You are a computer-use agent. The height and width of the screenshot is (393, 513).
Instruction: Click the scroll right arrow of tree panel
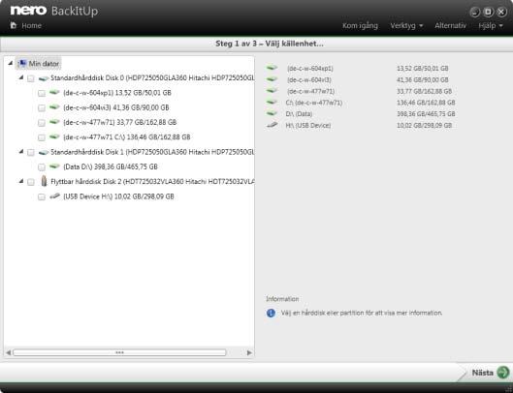(249, 352)
